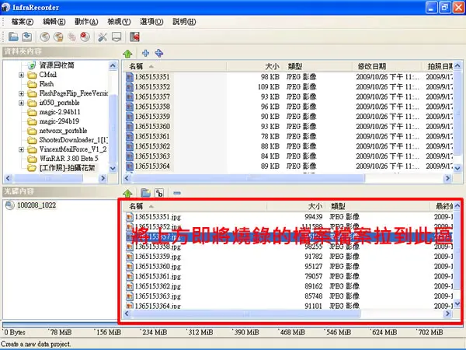Select the [工作照]-拍攝花絮 folder in tree
This screenshot has height=350, width=466.
click(67, 168)
